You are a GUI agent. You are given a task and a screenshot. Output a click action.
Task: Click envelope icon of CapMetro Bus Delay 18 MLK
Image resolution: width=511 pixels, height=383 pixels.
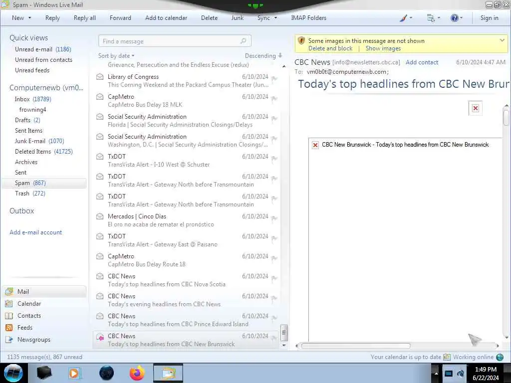[x=100, y=97]
